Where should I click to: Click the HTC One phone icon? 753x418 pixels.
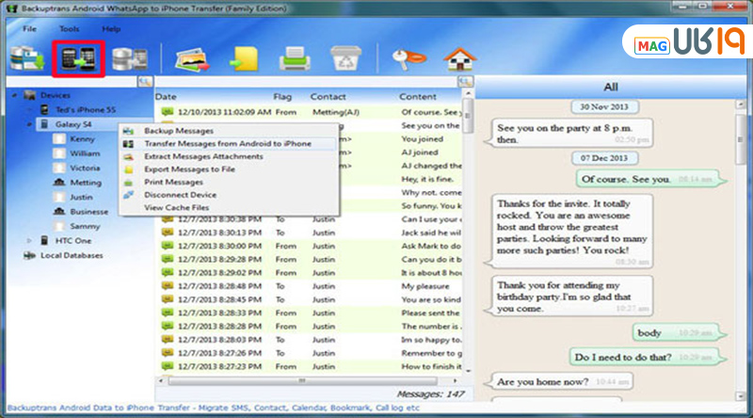[44, 240]
